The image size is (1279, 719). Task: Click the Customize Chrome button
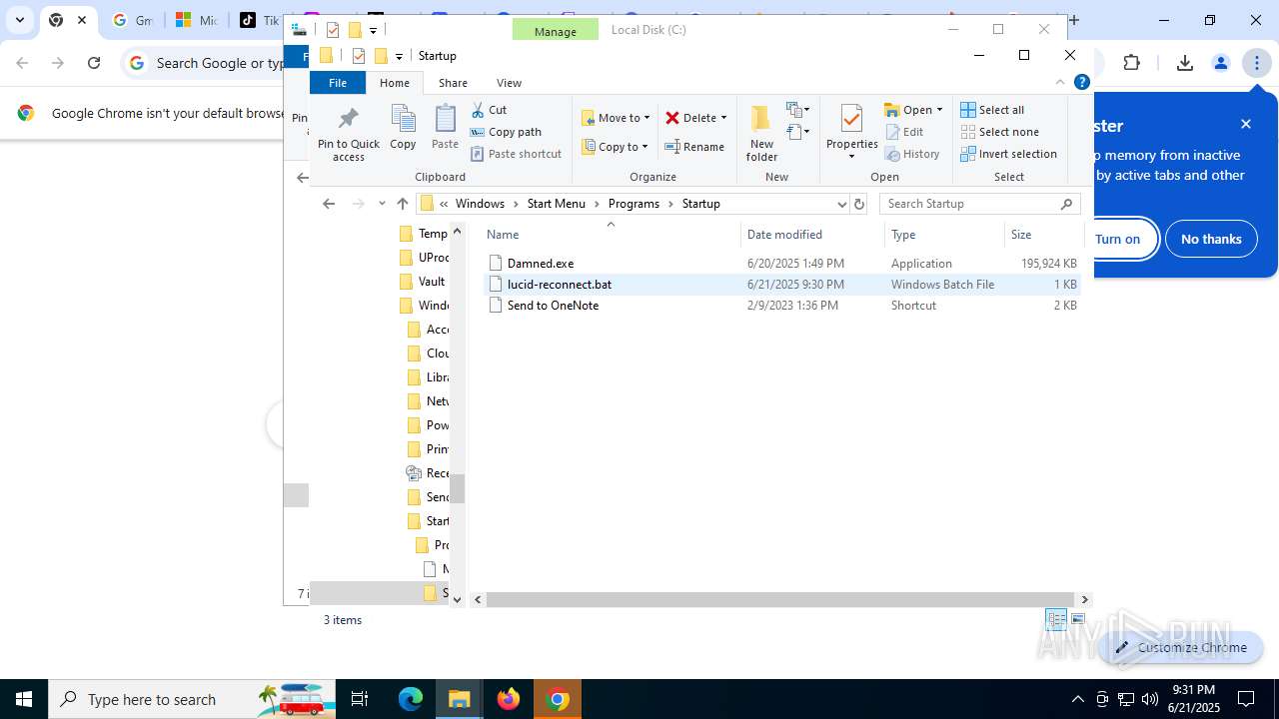point(1181,647)
